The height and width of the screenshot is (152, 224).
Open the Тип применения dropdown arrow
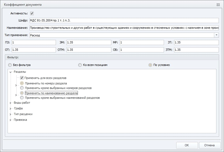(x=216, y=35)
